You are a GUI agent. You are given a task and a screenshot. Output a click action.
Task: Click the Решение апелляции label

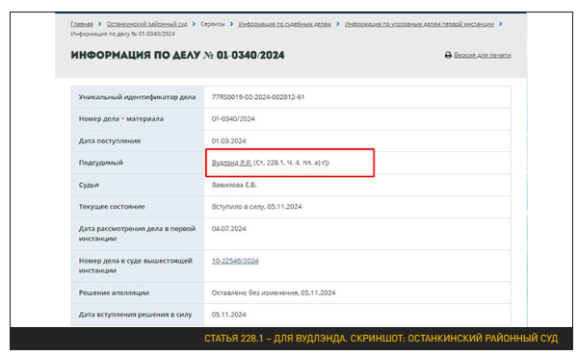114,292
